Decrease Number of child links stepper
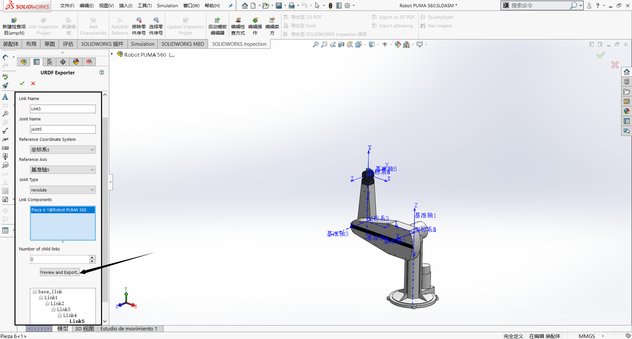Screen dimensions: 632x339 click(x=92, y=261)
